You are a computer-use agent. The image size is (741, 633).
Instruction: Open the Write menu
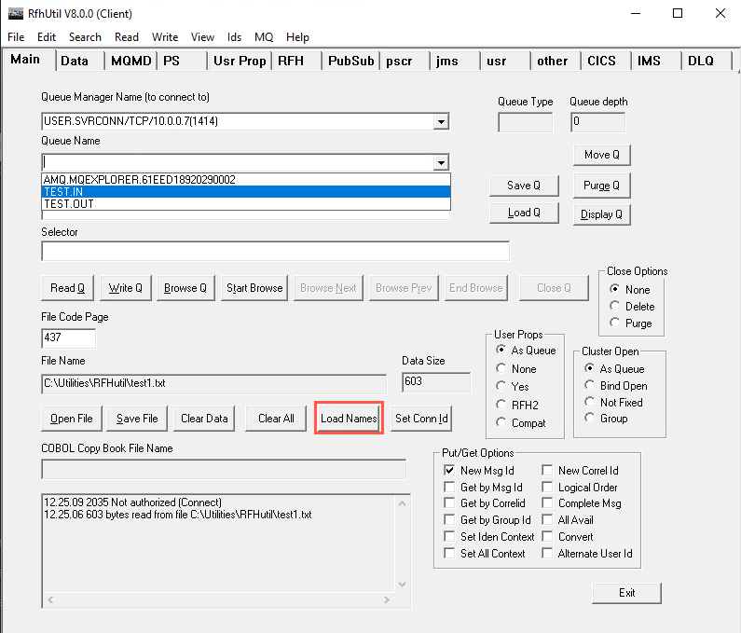click(165, 37)
